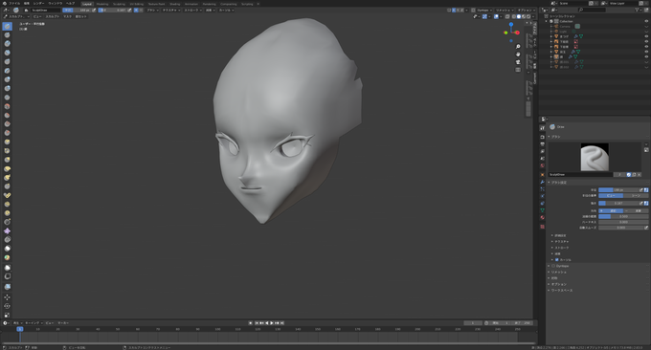Enable the Dyntopo checkbox in properties

(x=553, y=266)
